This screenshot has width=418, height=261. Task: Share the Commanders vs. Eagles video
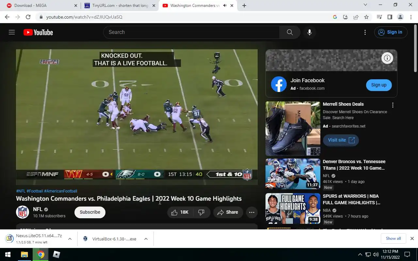pos(228,212)
